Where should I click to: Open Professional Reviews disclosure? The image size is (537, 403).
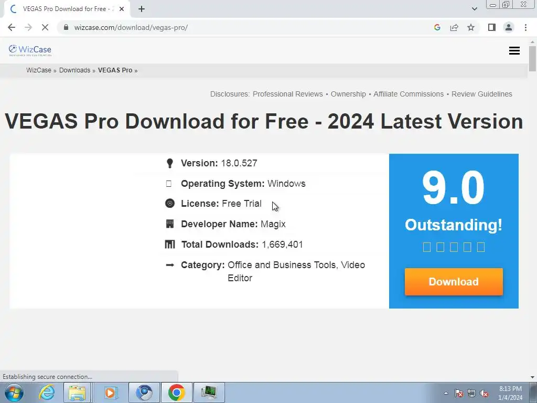coord(288,94)
